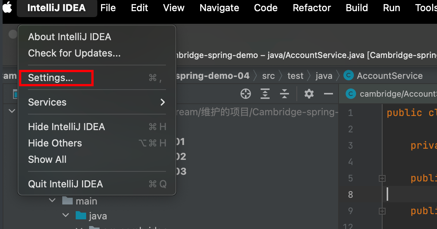This screenshot has width=437, height=229.
Task: Click the java source folder icon
Action: point(81,216)
